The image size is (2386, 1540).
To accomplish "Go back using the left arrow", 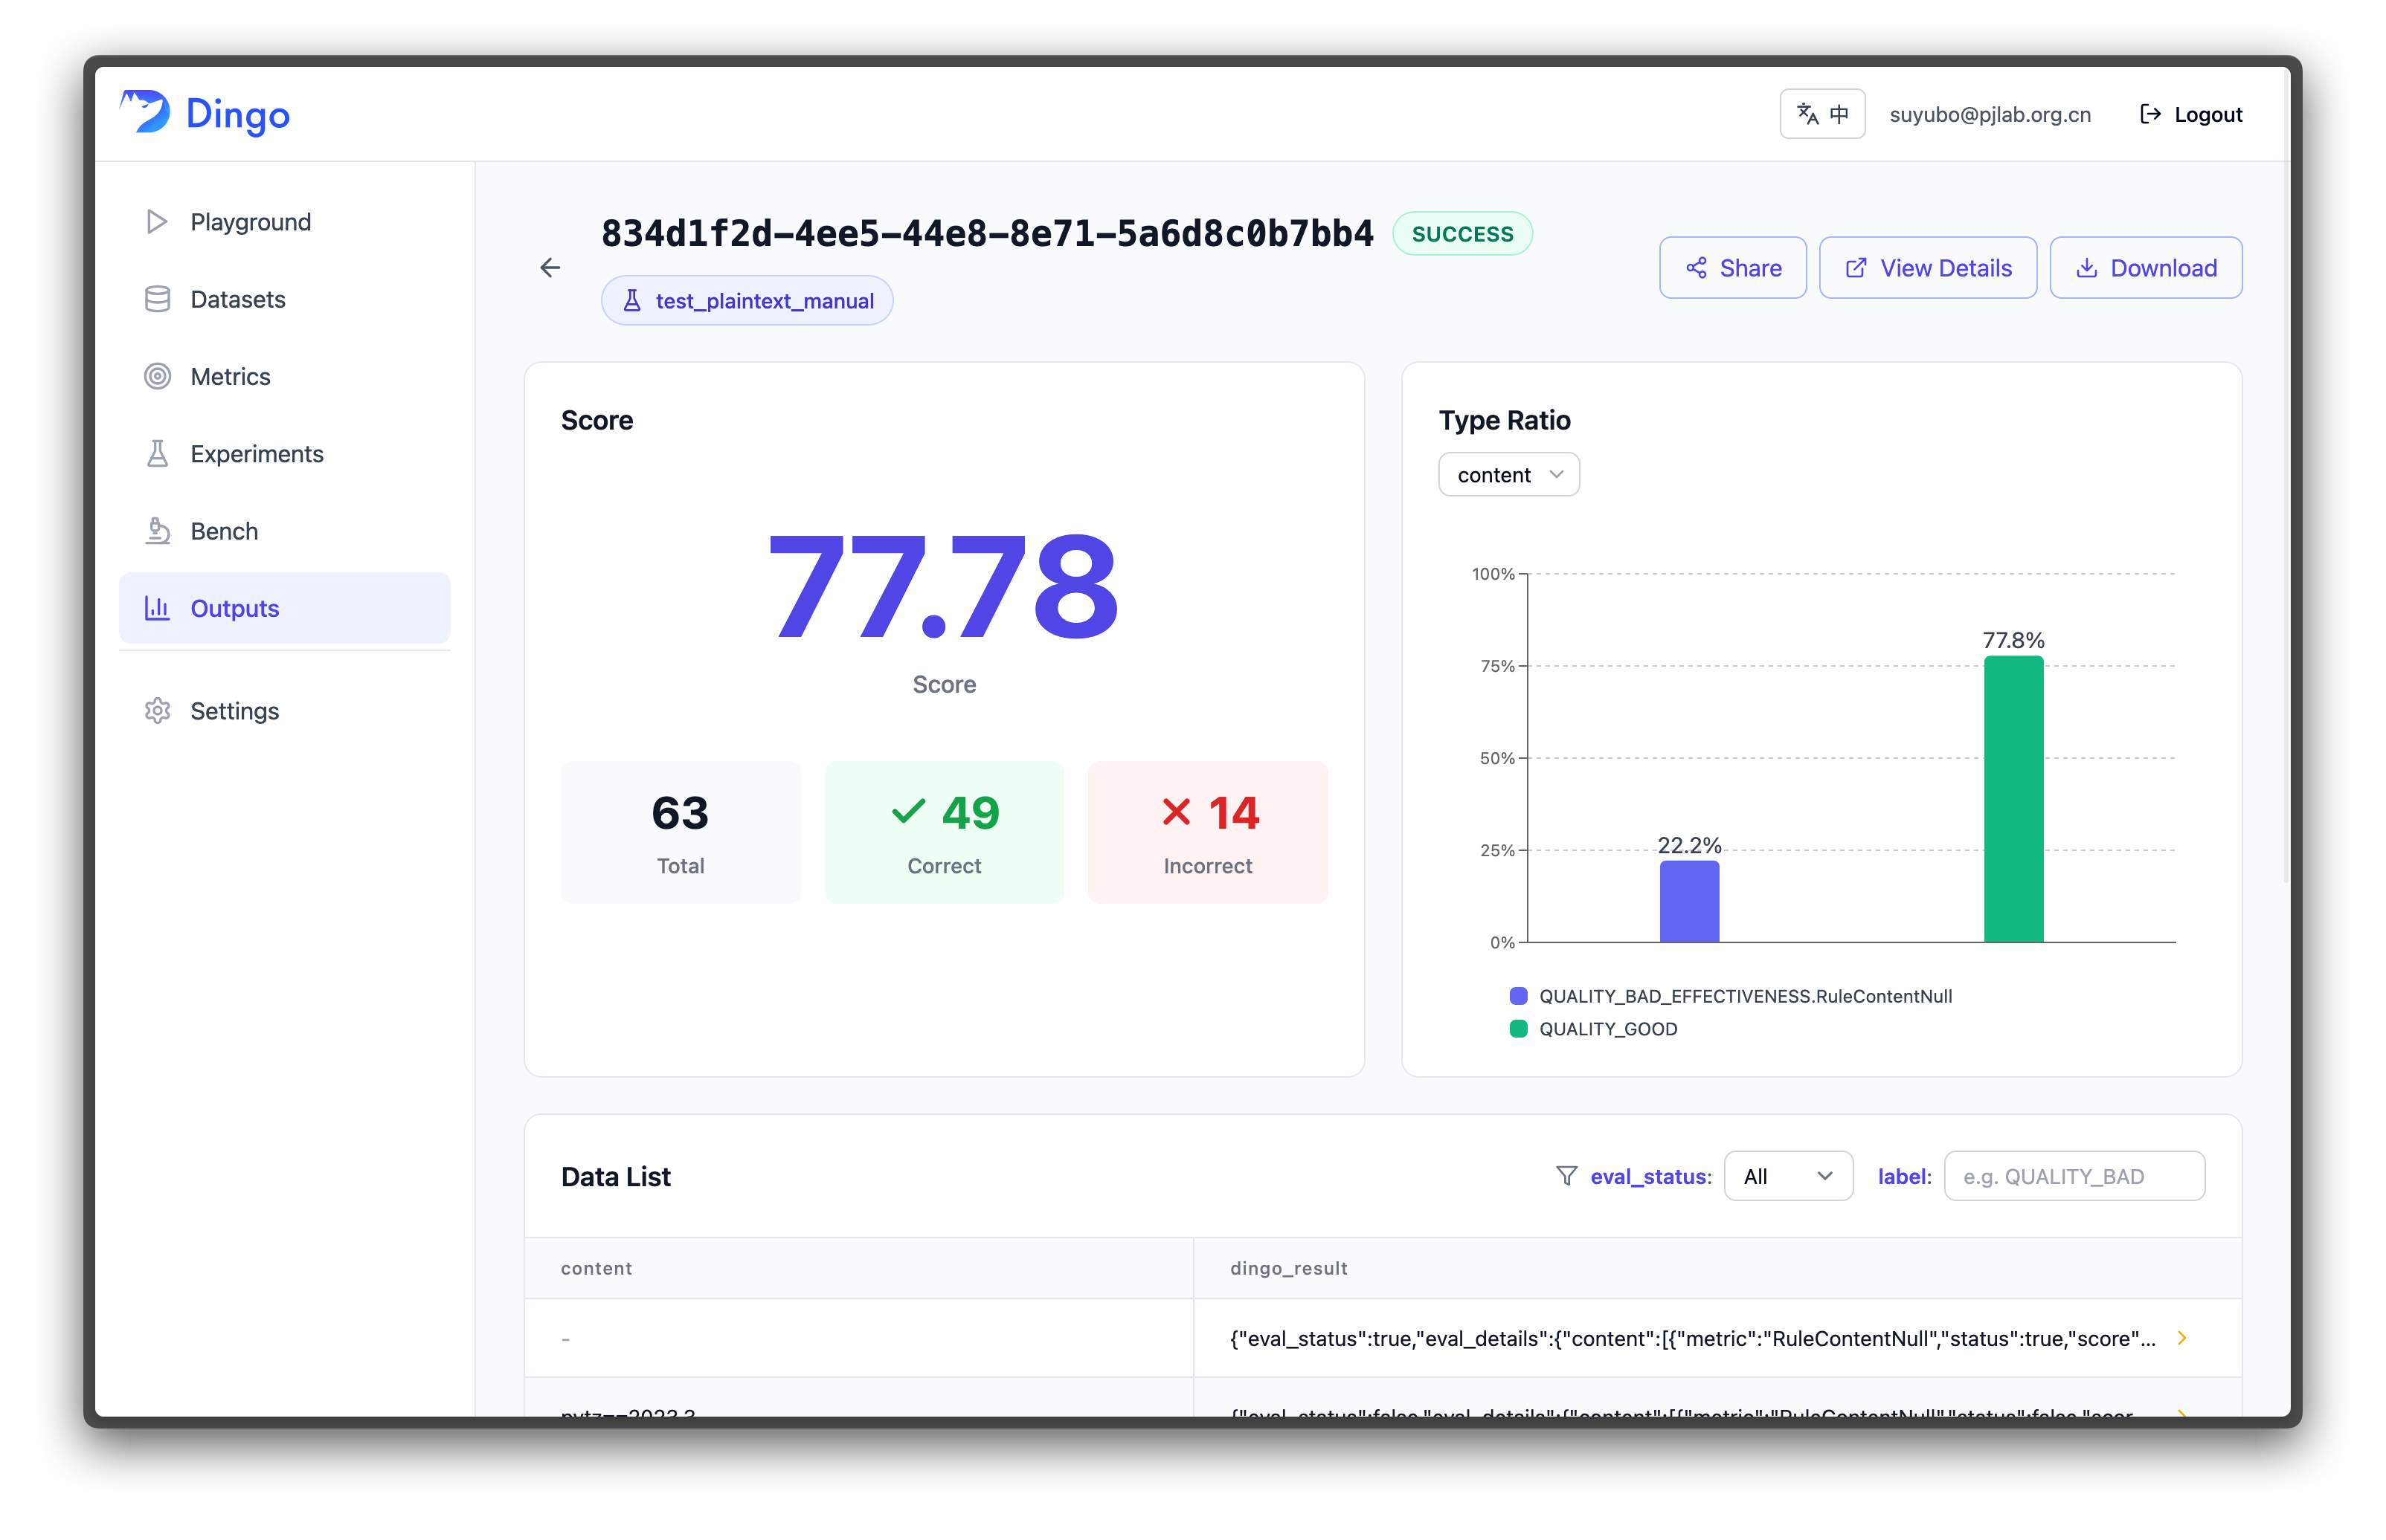I will tap(549, 267).
